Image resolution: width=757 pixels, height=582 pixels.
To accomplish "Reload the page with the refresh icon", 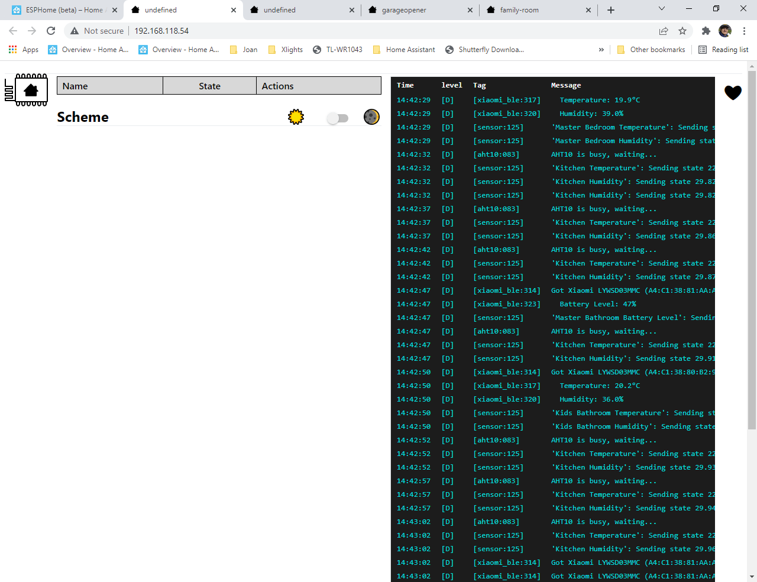I will (x=51, y=31).
